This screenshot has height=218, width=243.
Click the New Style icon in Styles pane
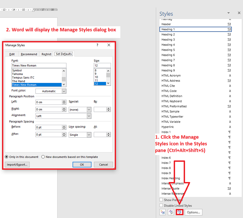tap(163, 212)
